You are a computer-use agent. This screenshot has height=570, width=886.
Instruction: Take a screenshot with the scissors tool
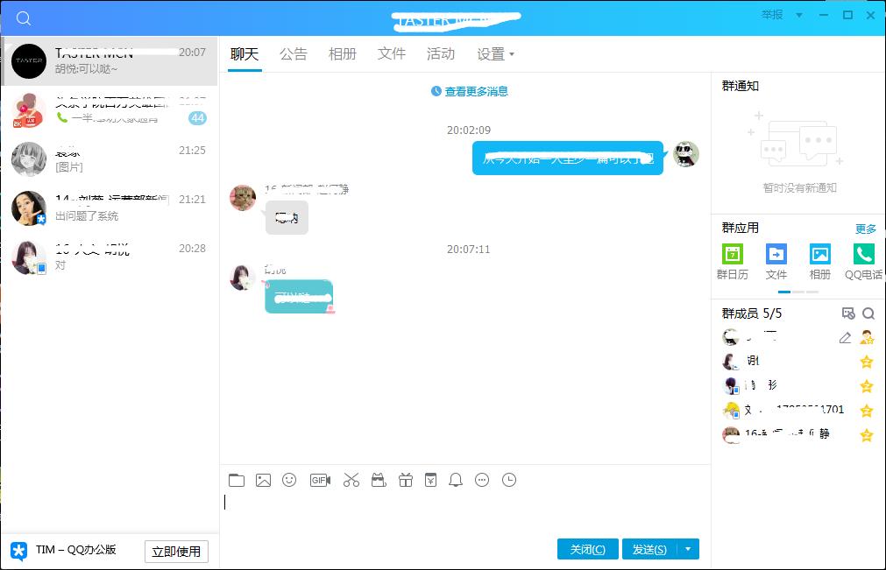pos(351,480)
